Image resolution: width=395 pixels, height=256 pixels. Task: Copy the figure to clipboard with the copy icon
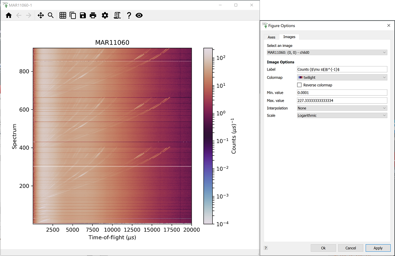pos(73,15)
